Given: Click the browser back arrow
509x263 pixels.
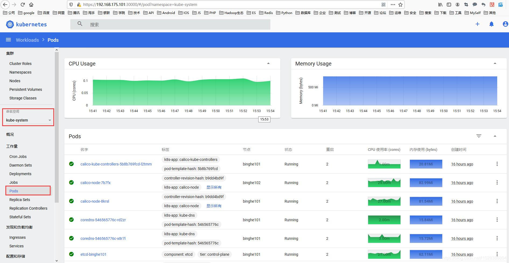Looking at the screenshot, I should pos(5,5).
